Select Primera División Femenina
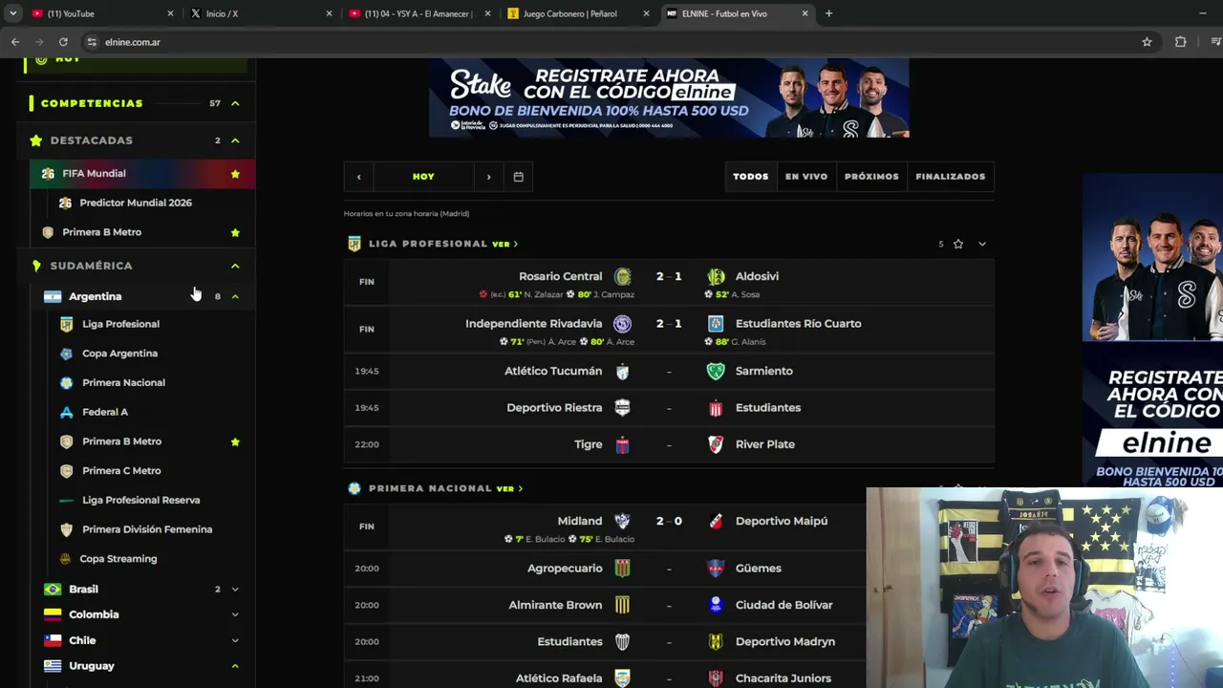 click(147, 529)
